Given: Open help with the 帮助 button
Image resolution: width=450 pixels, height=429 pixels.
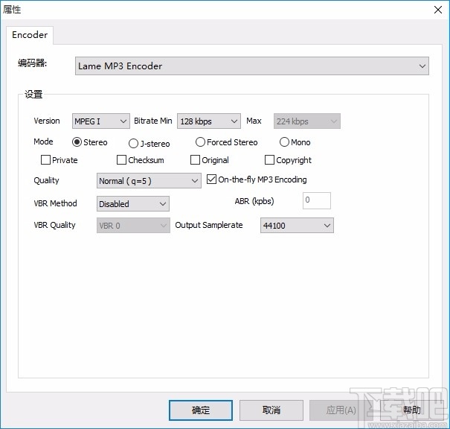Looking at the screenshot, I should [x=412, y=410].
